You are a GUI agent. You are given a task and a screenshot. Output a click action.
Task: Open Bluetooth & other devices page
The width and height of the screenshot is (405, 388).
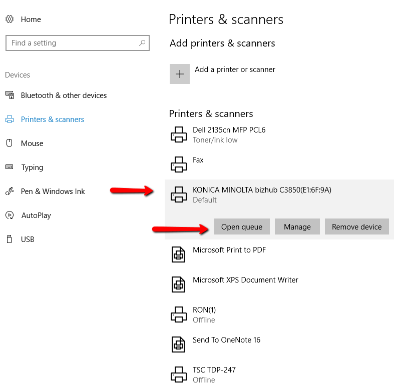pyautogui.click(x=64, y=95)
